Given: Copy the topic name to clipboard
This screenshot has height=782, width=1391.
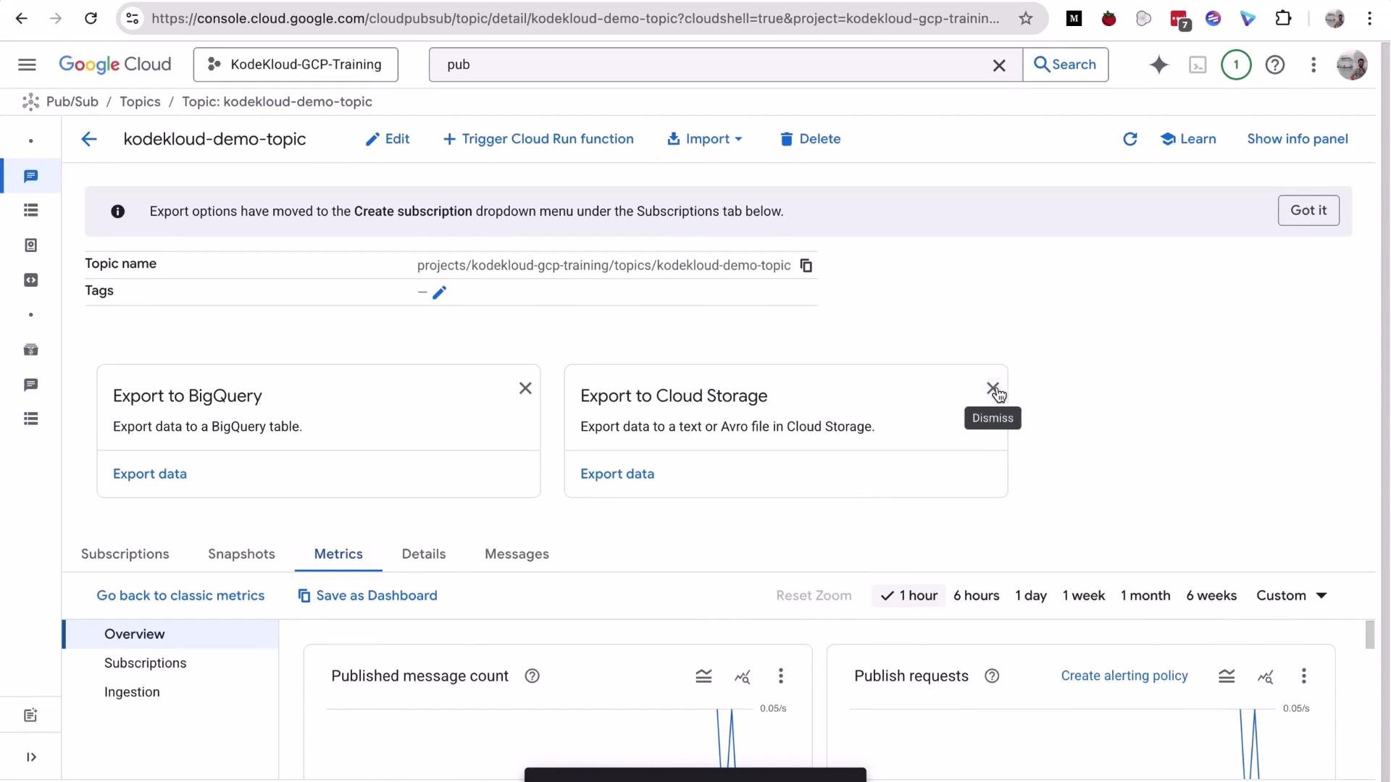Looking at the screenshot, I should click(806, 266).
